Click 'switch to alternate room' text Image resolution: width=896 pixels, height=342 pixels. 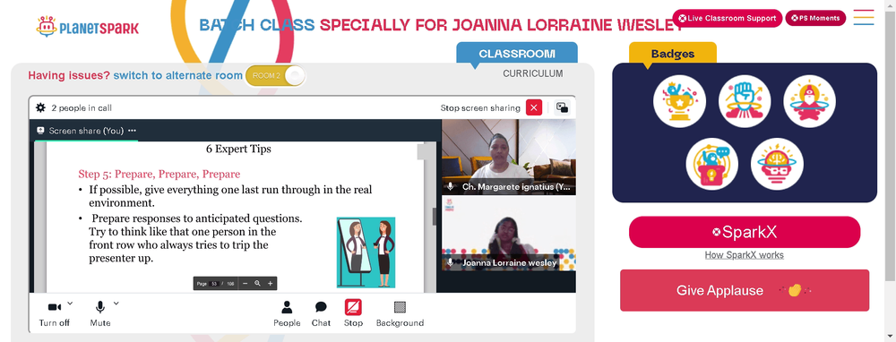(177, 75)
